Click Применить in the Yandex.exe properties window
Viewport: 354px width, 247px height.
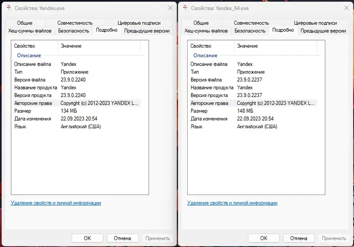[x=158, y=238]
